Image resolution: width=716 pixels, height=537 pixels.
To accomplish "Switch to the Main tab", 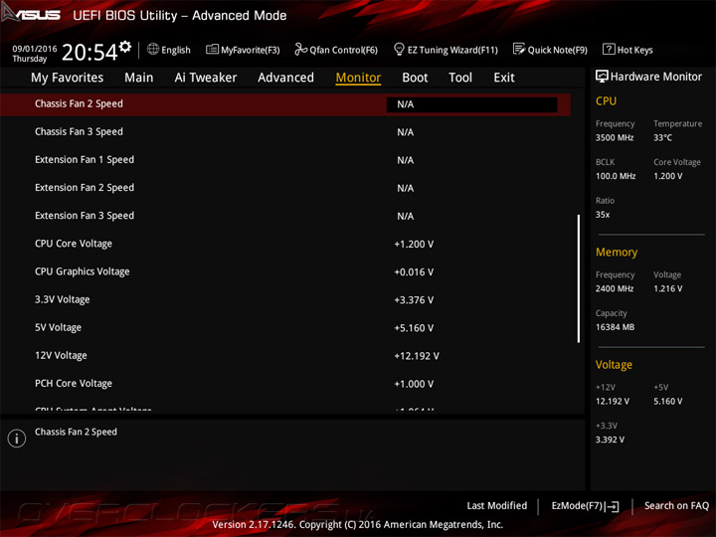I will 139,78.
